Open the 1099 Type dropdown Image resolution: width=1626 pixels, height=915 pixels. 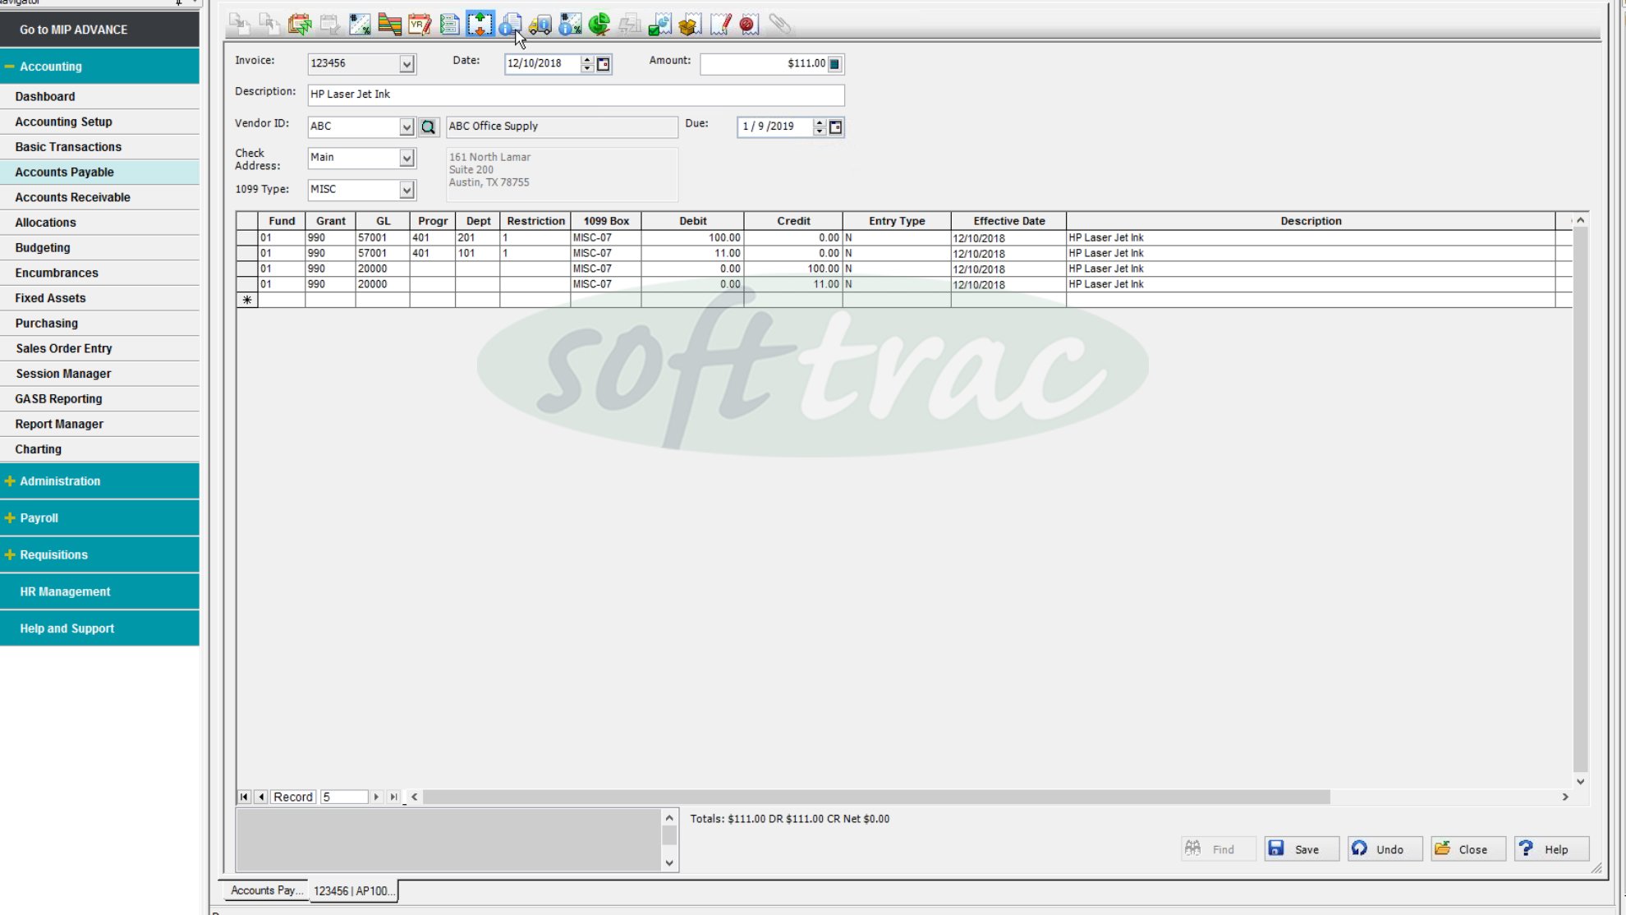pos(406,190)
